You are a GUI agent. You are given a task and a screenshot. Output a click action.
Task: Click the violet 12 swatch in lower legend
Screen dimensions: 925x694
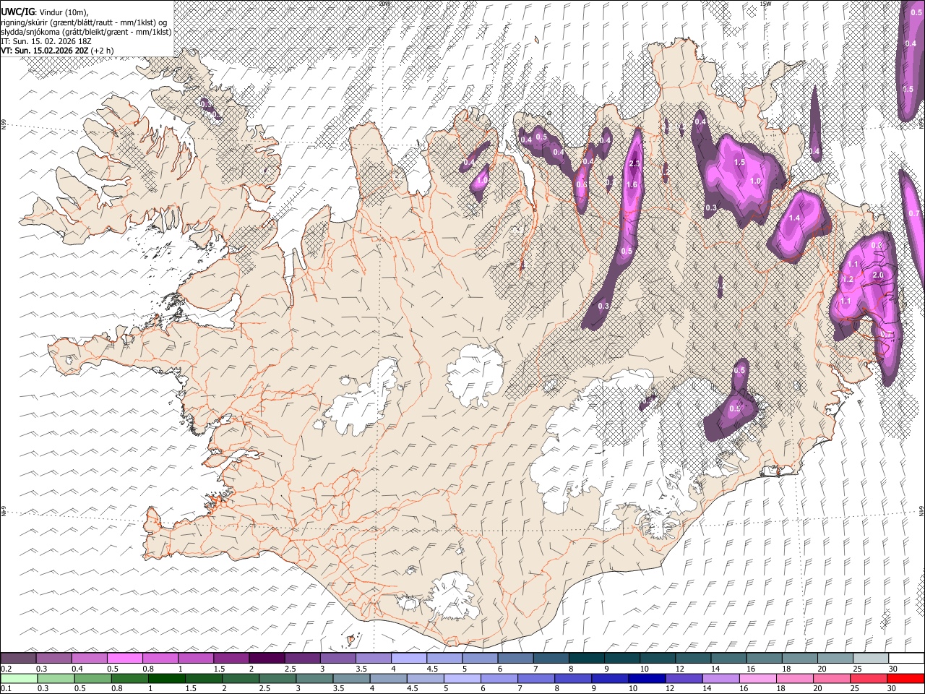[x=684, y=678]
